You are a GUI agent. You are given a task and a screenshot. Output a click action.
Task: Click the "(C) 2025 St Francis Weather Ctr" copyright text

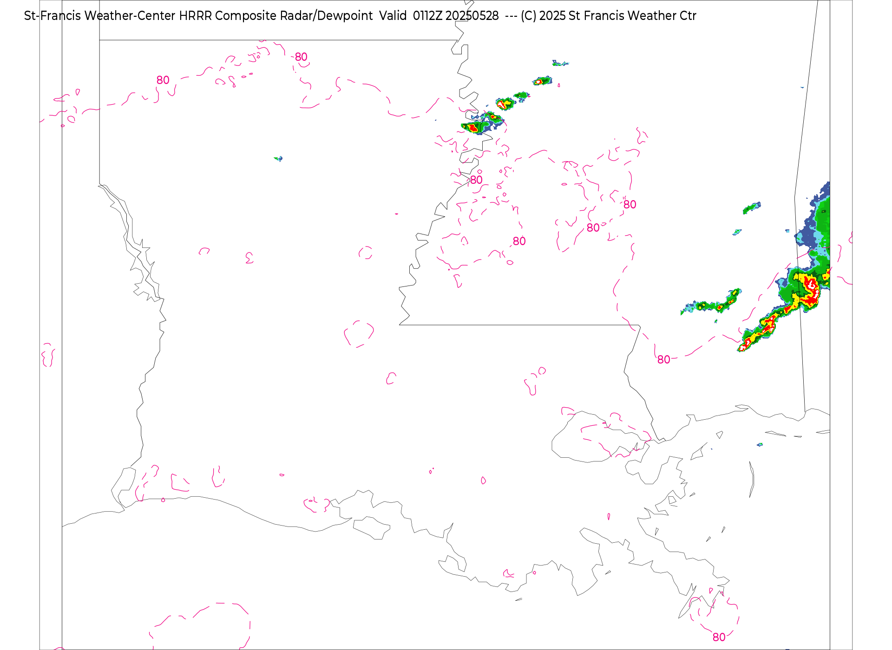pos(609,16)
